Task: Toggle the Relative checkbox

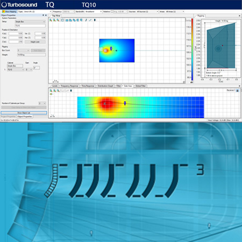Action: point(112,11)
